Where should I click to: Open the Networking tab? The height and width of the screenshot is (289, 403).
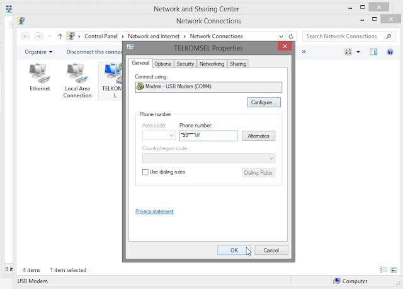point(212,64)
